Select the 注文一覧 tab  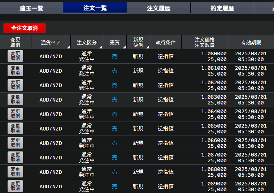(95, 8)
